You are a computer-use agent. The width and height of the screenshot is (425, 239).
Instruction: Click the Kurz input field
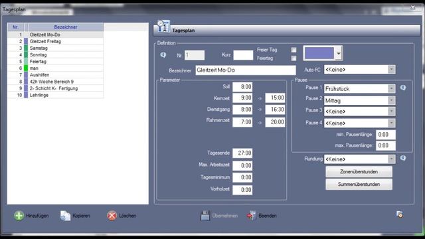pos(243,55)
